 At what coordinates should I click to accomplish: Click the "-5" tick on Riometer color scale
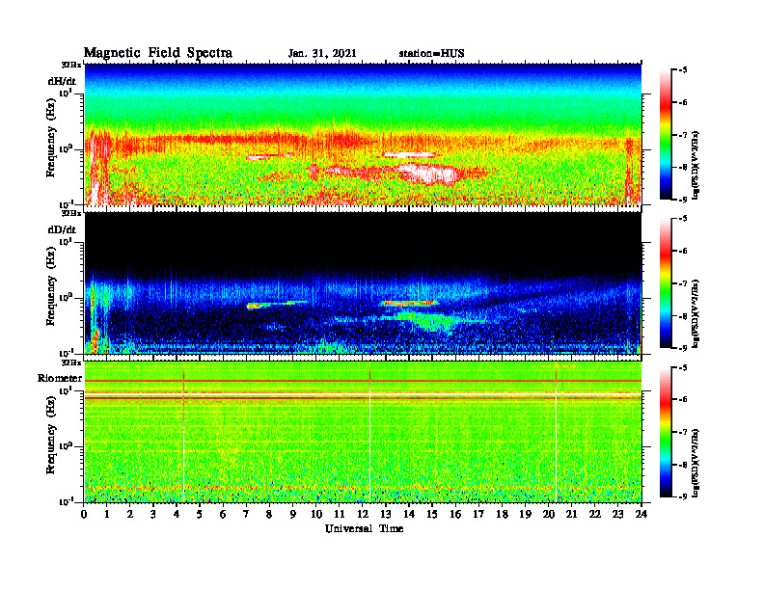683,367
